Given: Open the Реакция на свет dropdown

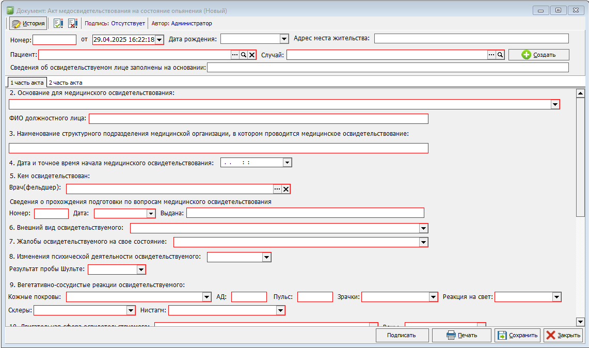Looking at the screenshot, I should tap(556, 297).
